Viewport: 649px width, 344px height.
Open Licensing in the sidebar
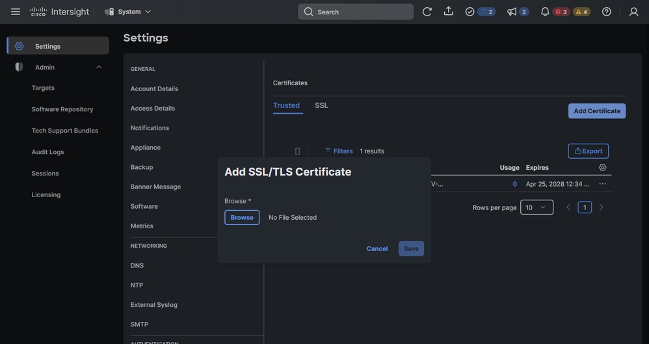tap(46, 194)
